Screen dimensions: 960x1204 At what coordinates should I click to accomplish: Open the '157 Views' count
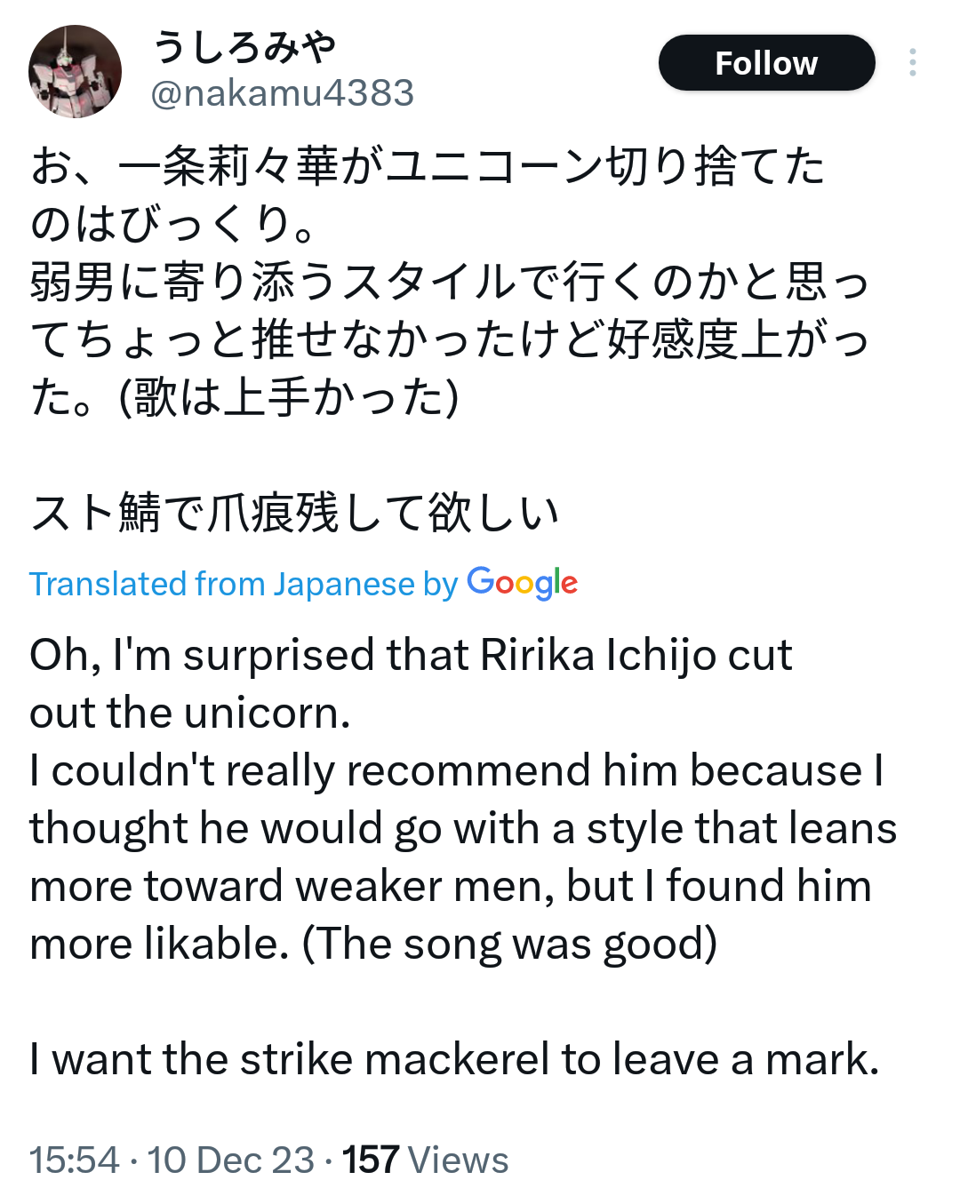[426, 1160]
